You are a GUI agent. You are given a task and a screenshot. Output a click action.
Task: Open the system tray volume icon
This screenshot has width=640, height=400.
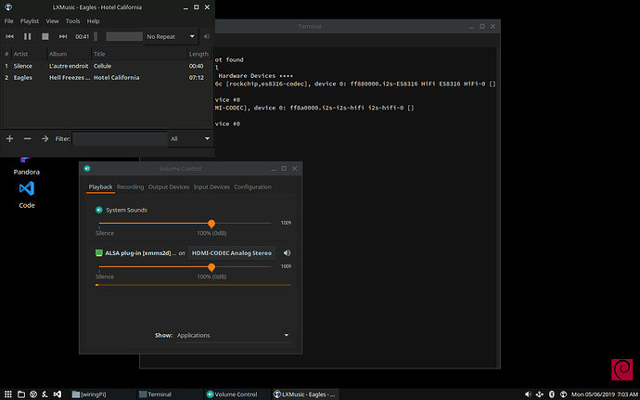pos(528,394)
